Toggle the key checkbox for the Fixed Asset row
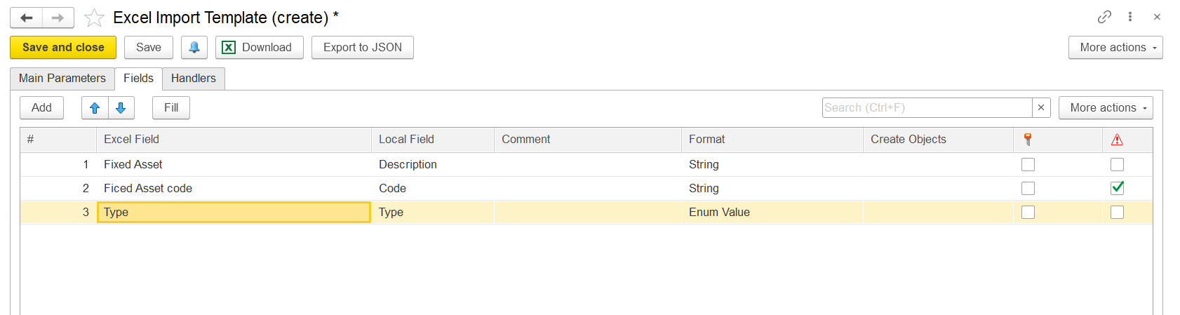This screenshot has width=1180, height=315. point(1028,164)
